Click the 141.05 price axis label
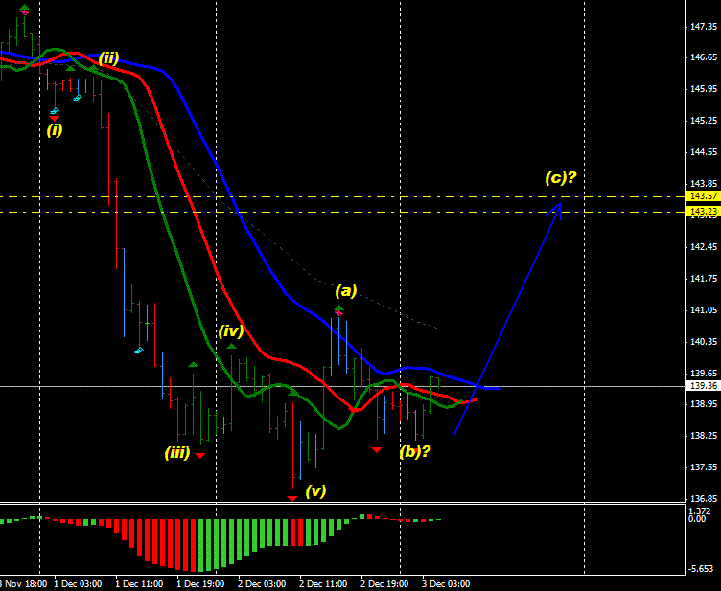 click(704, 310)
